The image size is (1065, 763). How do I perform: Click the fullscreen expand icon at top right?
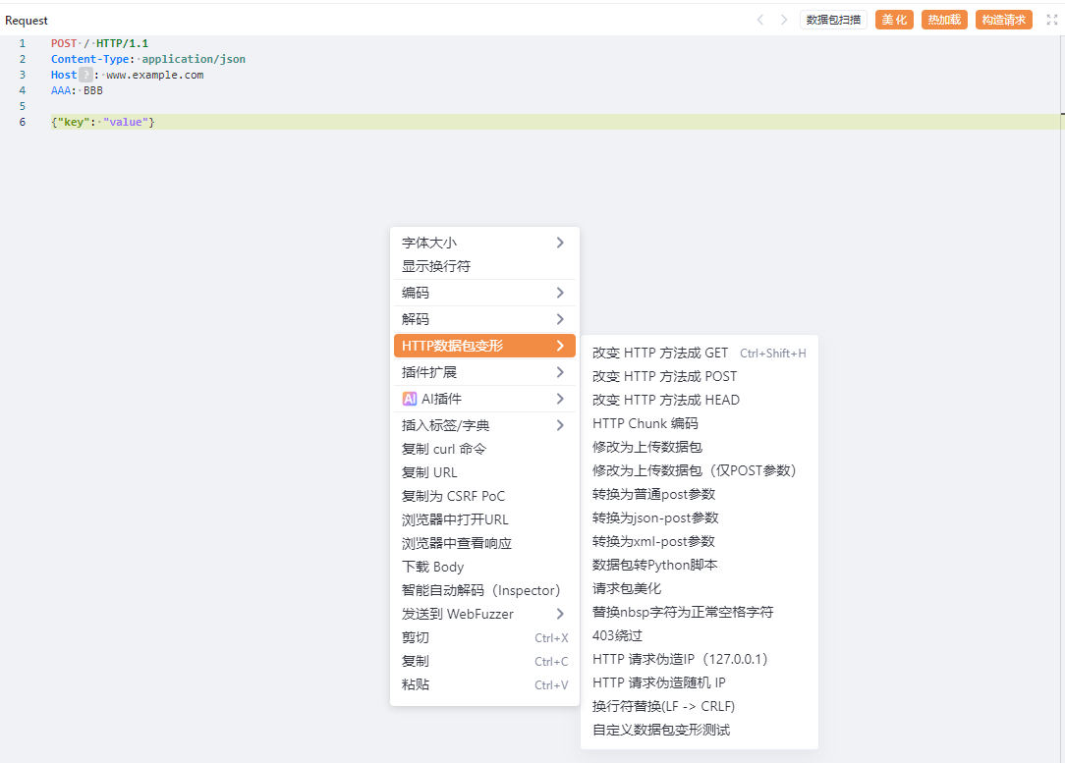(x=1052, y=20)
